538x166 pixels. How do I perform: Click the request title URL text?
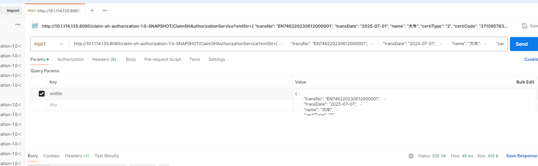click(x=274, y=26)
